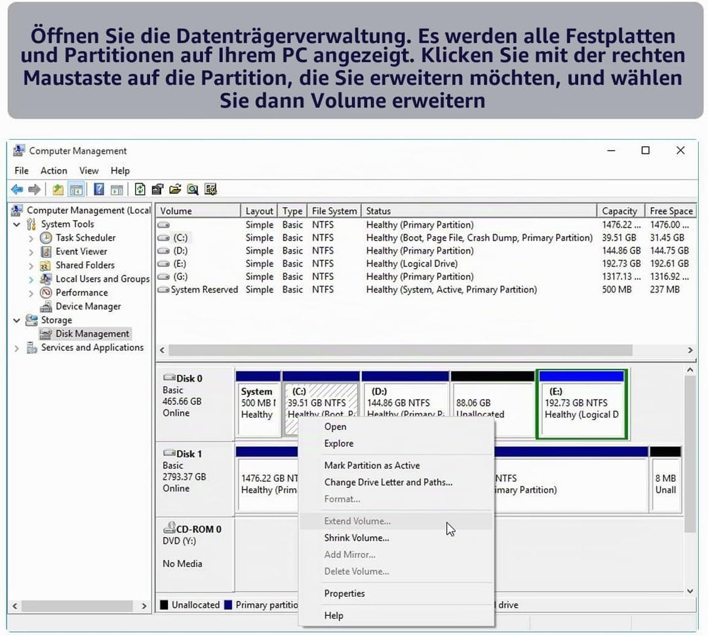
Task: Click the Refresh toolbar icon
Action: pos(140,189)
